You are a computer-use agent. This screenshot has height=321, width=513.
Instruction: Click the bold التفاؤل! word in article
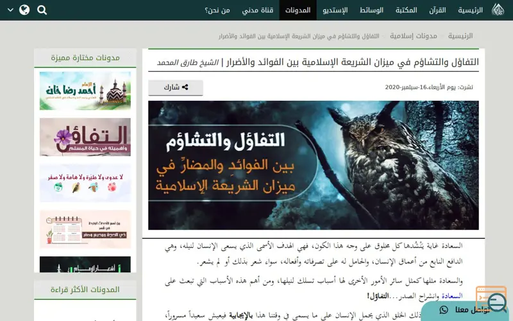tap(378, 296)
